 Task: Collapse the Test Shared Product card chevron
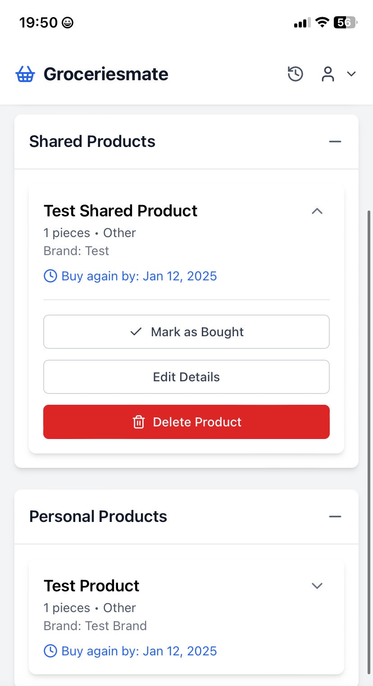pyautogui.click(x=317, y=211)
